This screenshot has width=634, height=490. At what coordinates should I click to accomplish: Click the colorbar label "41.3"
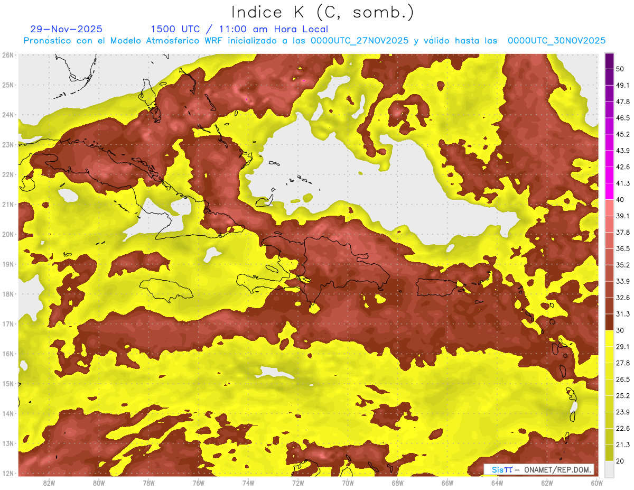[x=623, y=183]
